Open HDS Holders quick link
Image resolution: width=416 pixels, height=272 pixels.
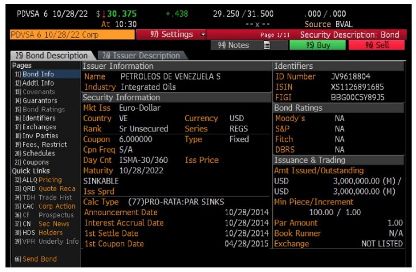(40, 232)
